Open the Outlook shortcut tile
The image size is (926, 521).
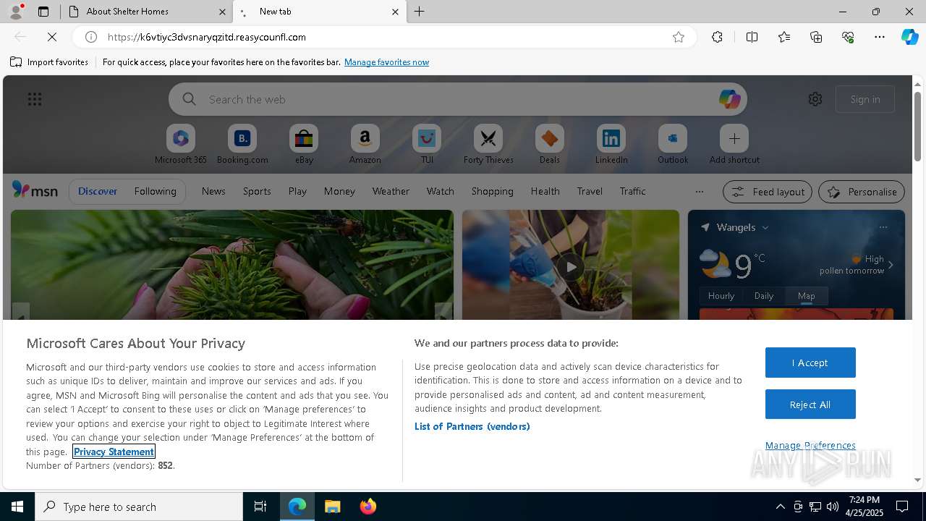tap(673, 144)
